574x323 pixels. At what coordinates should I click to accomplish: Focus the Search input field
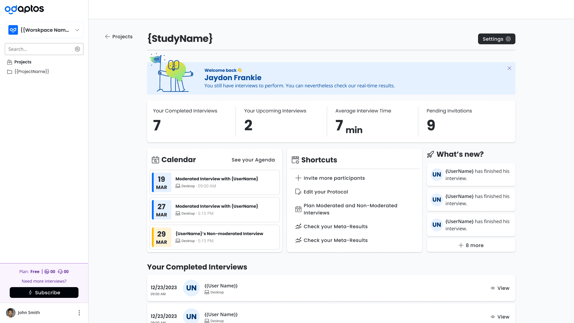tap(44, 49)
